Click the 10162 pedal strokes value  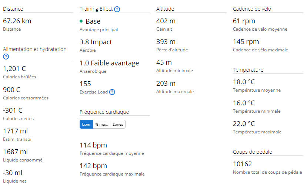(x=243, y=164)
